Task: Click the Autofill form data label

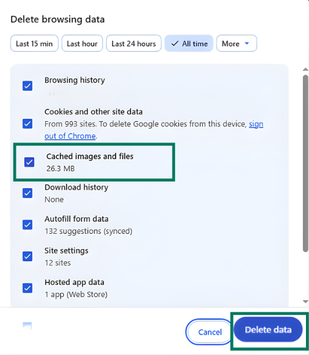Action: pos(76,219)
